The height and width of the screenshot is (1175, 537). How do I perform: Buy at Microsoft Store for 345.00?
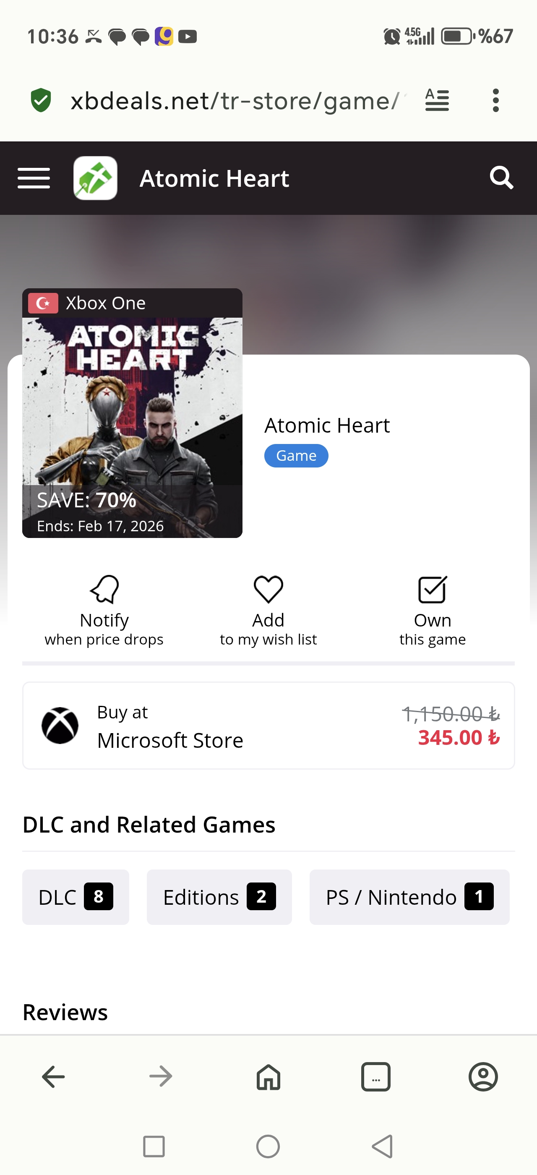tap(268, 725)
